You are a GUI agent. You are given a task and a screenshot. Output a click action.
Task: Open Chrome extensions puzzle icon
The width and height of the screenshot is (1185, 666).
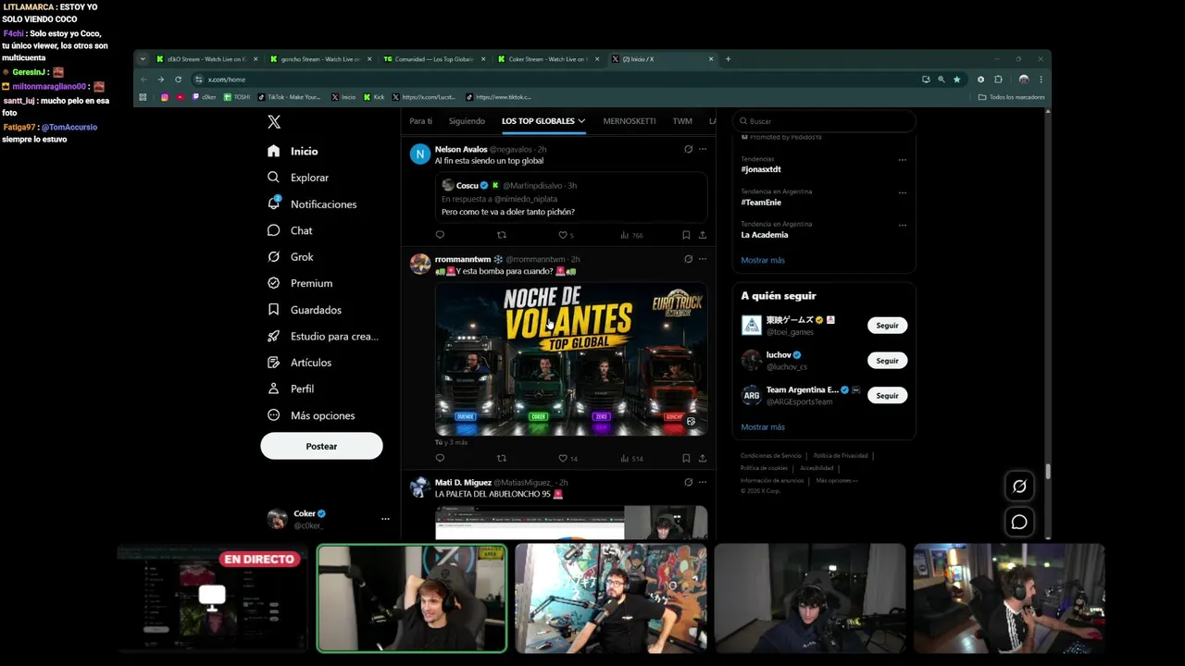pyautogui.click(x=998, y=80)
